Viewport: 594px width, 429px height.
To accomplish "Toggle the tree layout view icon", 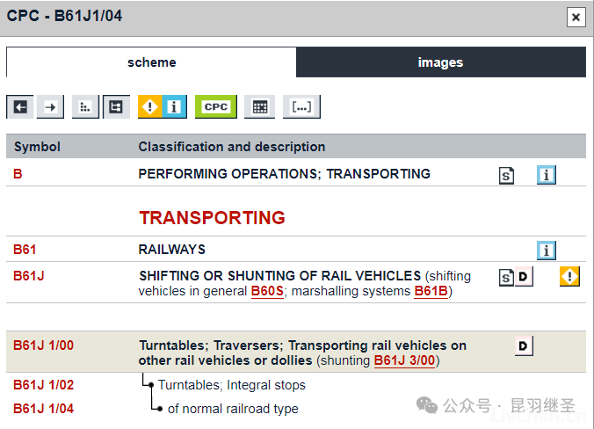I will tap(116, 107).
